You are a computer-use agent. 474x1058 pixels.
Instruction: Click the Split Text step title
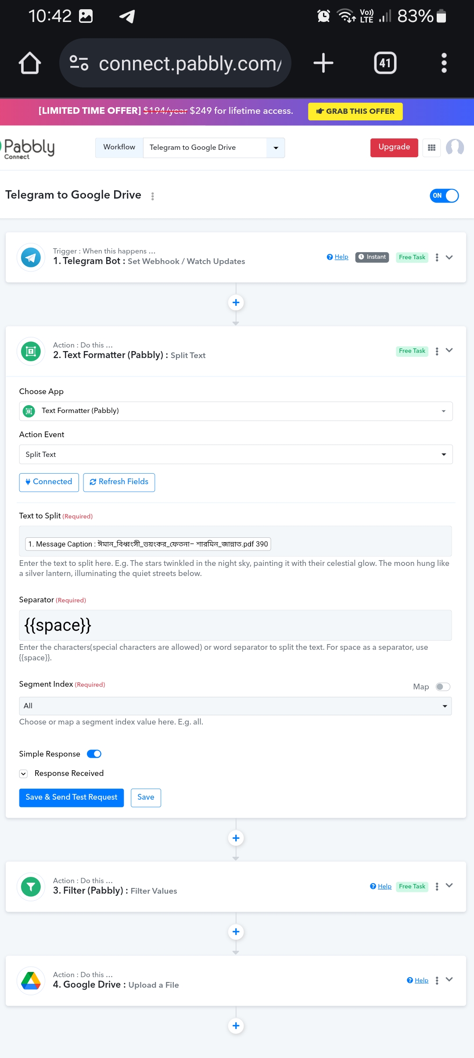[x=188, y=355]
